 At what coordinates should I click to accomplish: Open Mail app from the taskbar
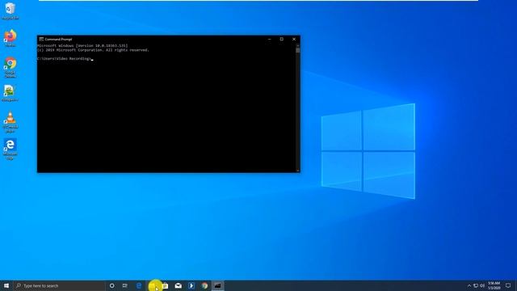click(178, 285)
